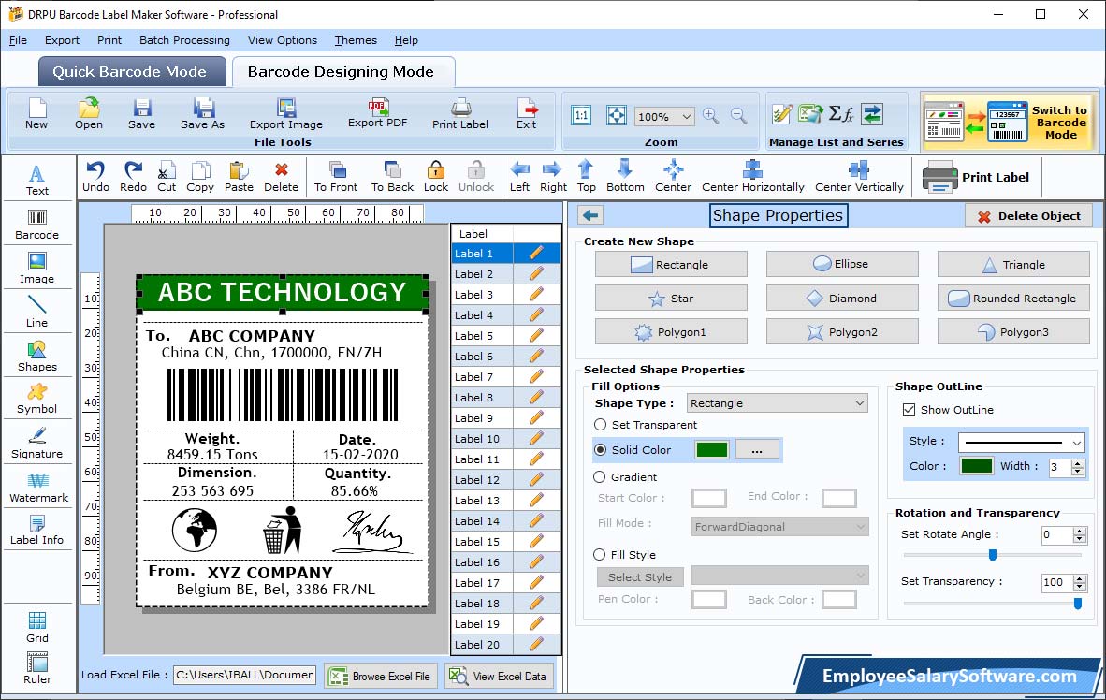
Task: Add a Signature to the label
Action: (37, 444)
